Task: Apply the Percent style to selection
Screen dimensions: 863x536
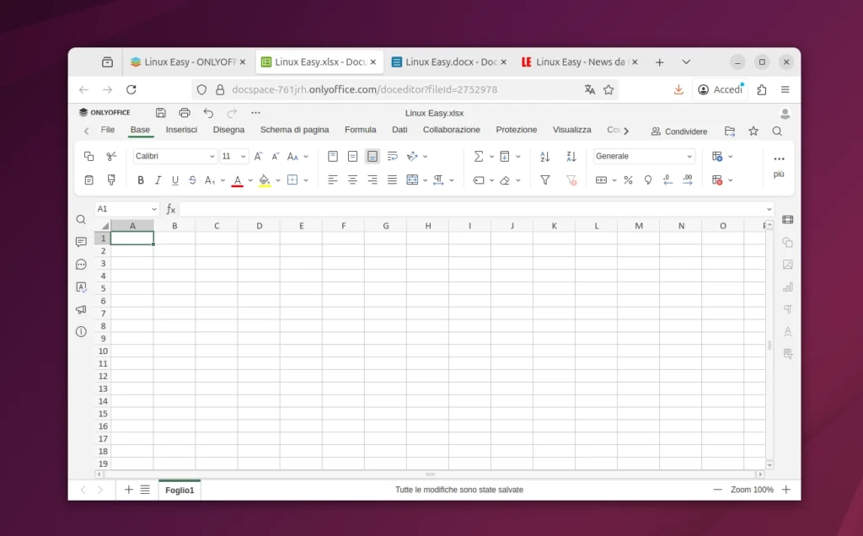Action: pyautogui.click(x=628, y=180)
